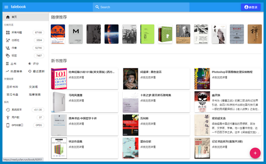The image size is (266, 164).
Task: Click the system version history icon
Action: (8, 110)
